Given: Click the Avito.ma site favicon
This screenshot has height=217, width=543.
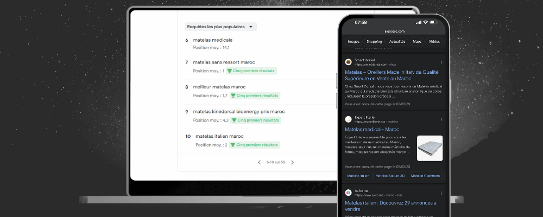Looking at the screenshot, I should tap(348, 193).
